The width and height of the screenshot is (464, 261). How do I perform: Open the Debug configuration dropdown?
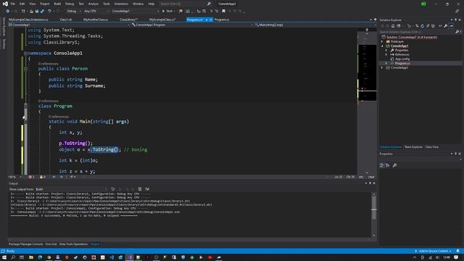pos(74,11)
